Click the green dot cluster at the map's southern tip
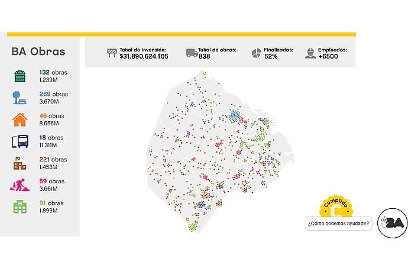This screenshot has height=272, width=408. tap(193, 226)
